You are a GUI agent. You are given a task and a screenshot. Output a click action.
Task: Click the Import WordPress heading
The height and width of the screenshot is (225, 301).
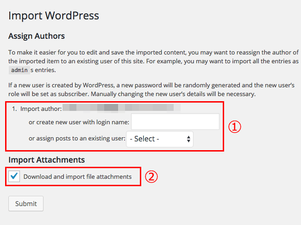click(x=54, y=16)
